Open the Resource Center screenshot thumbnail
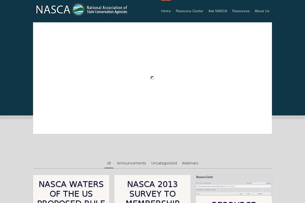 click(x=234, y=185)
